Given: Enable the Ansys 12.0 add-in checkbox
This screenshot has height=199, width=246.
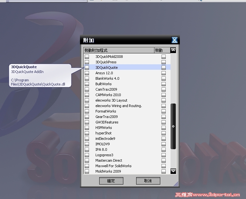Looking at the screenshot, I should tap(87, 73).
